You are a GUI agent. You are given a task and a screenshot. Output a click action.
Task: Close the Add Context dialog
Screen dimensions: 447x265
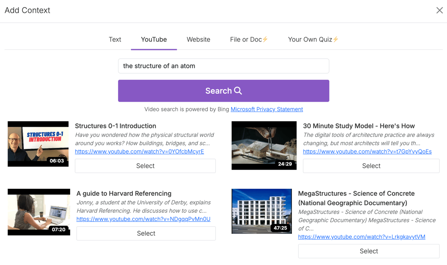439,10
